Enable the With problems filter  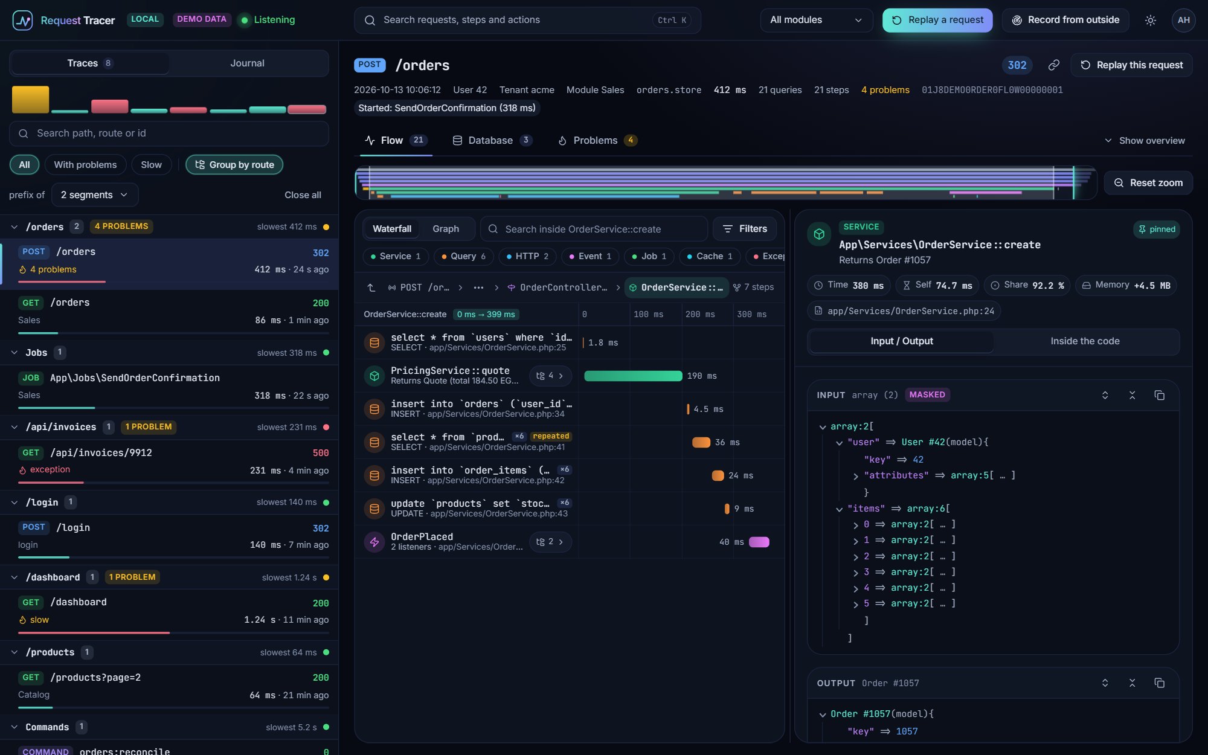point(85,165)
